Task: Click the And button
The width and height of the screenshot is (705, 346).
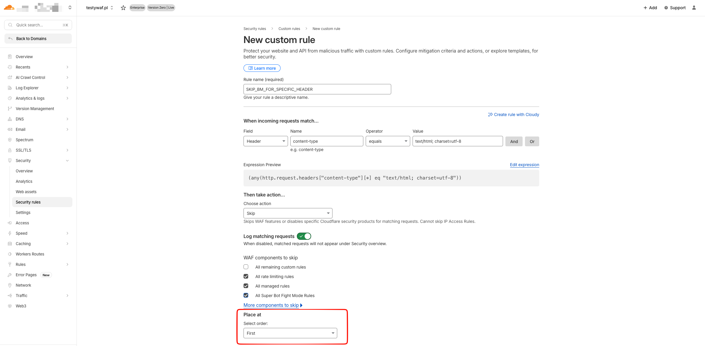Action: [x=514, y=142]
